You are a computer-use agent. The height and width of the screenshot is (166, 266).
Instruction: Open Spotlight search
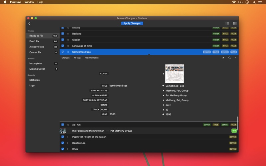click(254, 2)
